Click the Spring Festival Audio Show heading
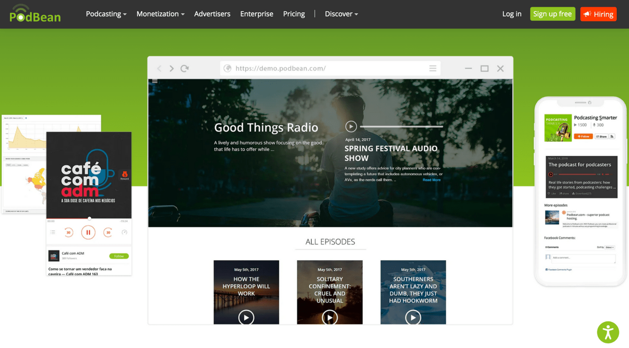This screenshot has height=348, width=629. pos(391,153)
